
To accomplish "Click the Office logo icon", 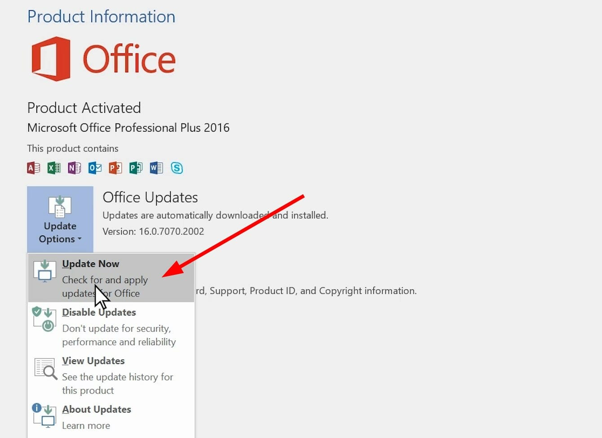I will pyautogui.click(x=51, y=59).
